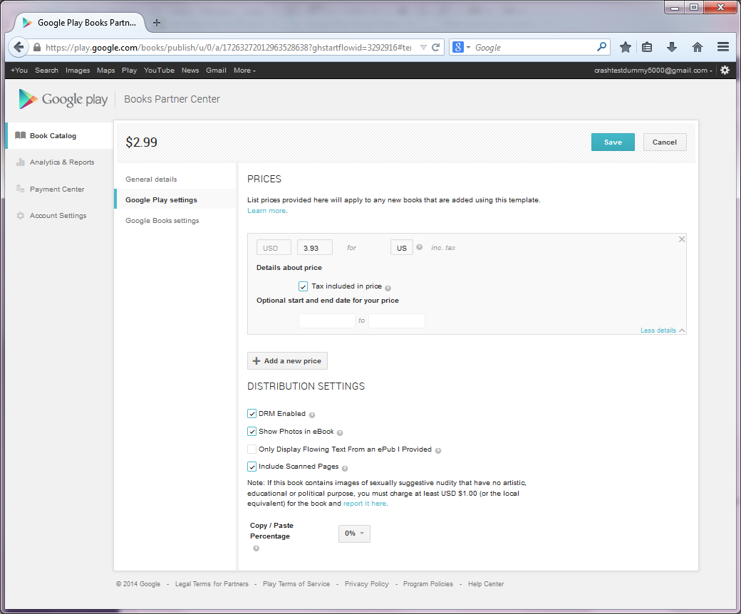Open Privacy Policy footer link
741x614 pixels.
tap(367, 584)
